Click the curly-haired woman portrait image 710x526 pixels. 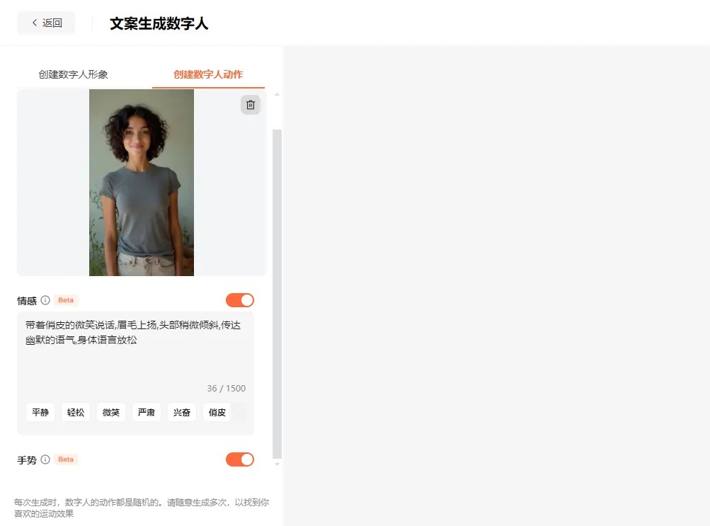tap(142, 183)
